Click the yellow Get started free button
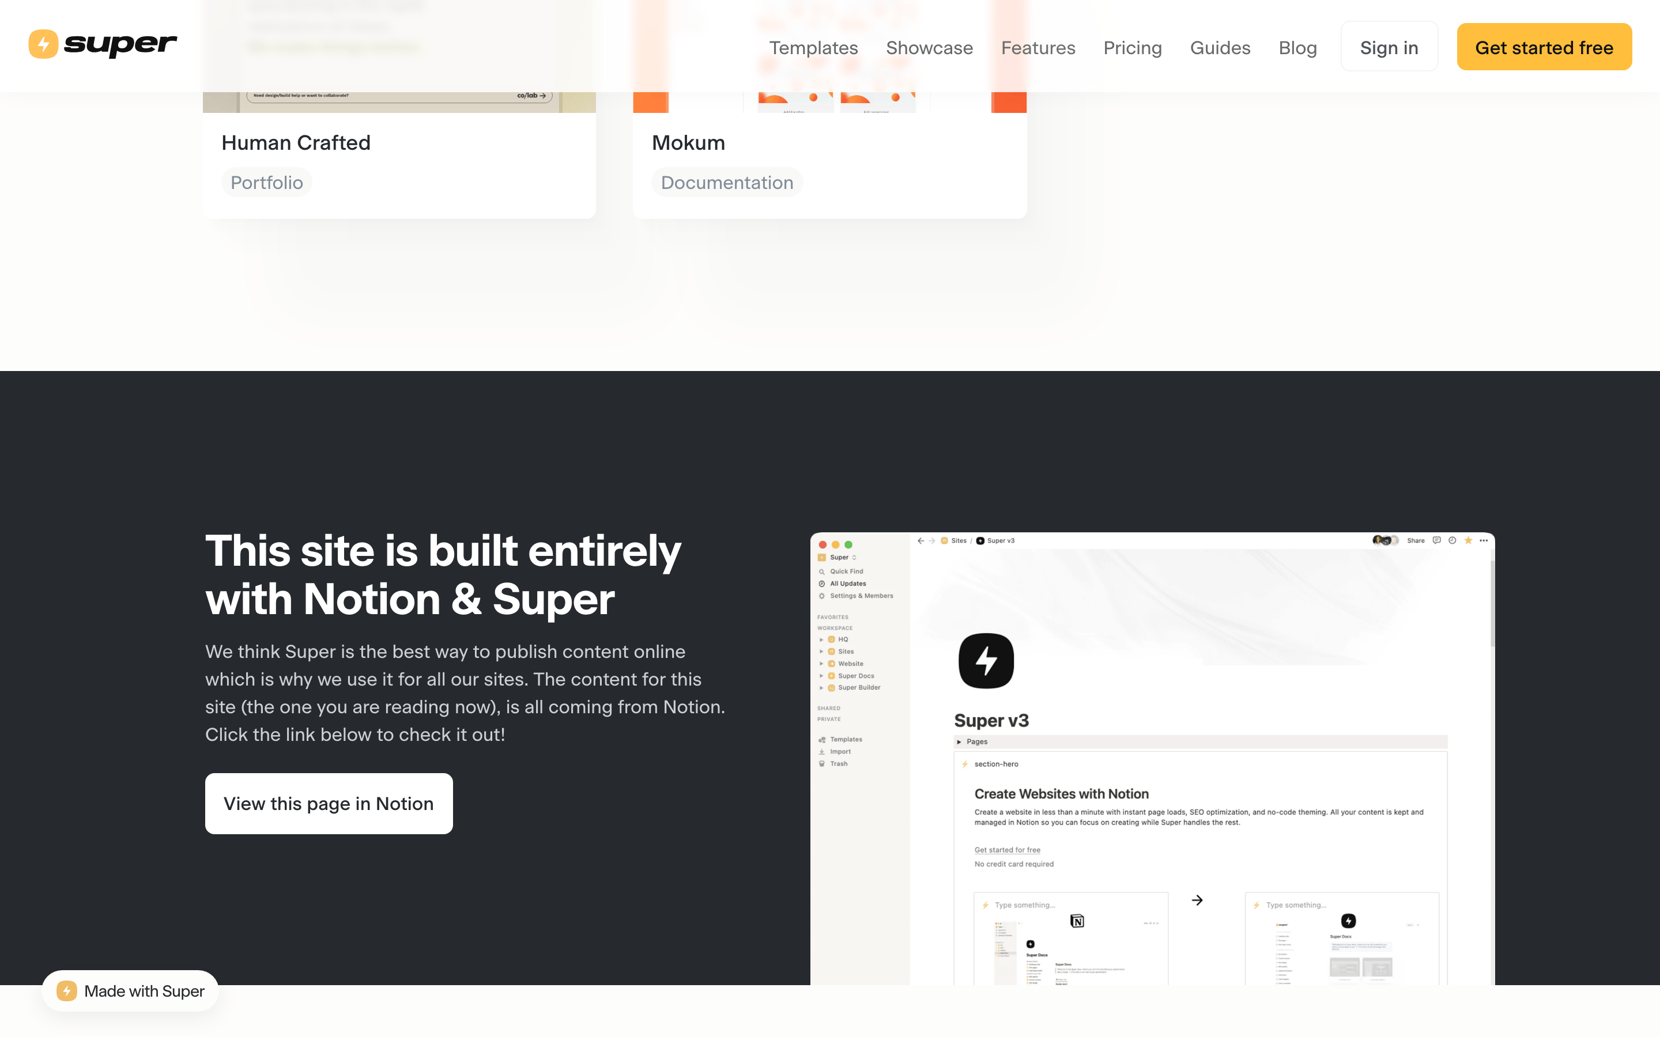The height and width of the screenshot is (1037, 1660). pyautogui.click(x=1544, y=47)
